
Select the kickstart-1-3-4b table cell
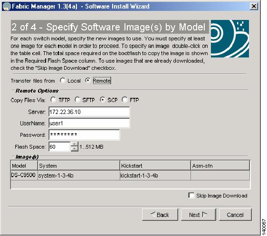[155, 175]
